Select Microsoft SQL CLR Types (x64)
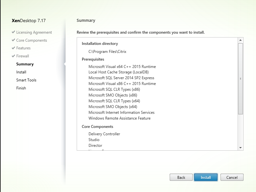This screenshot has height=192, width=256. (x=114, y=101)
